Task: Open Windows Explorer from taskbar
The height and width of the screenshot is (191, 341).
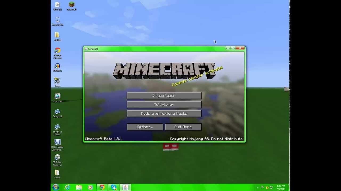Action: point(79,188)
